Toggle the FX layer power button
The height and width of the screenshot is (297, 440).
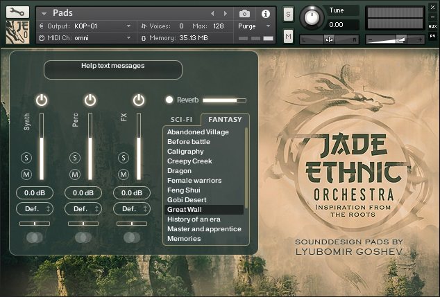pos(139,100)
